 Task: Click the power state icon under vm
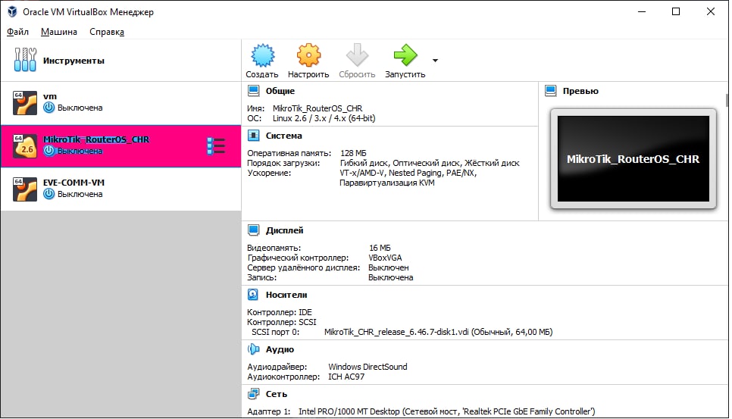coord(49,108)
